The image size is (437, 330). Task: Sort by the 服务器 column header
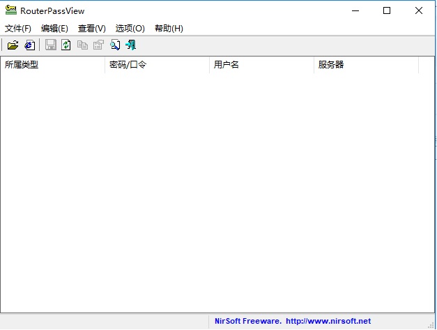366,65
